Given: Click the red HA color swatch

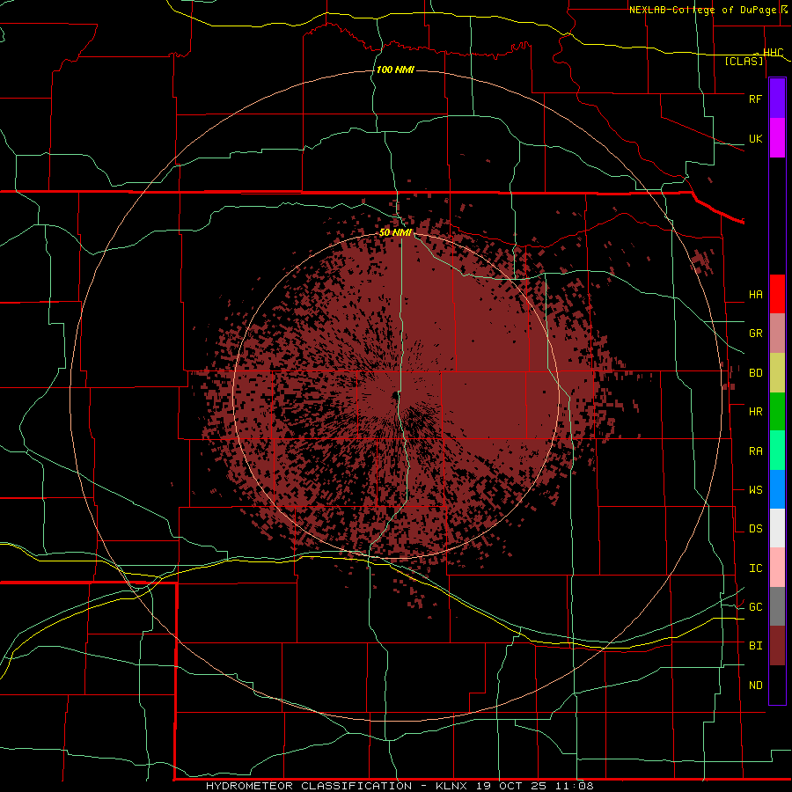Looking at the screenshot, I should (777, 294).
